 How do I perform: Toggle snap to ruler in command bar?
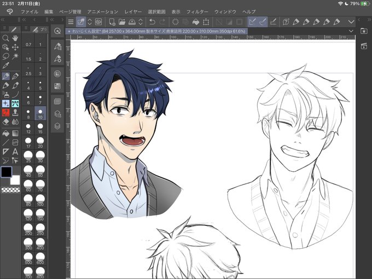pos(252,22)
